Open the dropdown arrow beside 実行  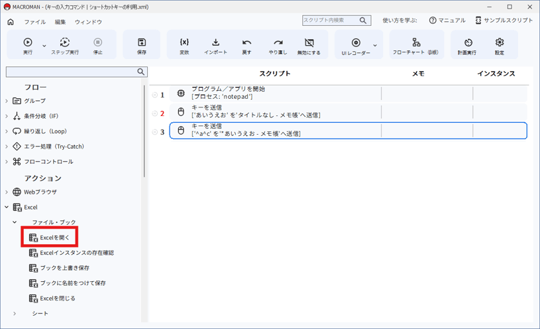pos(44,46)
